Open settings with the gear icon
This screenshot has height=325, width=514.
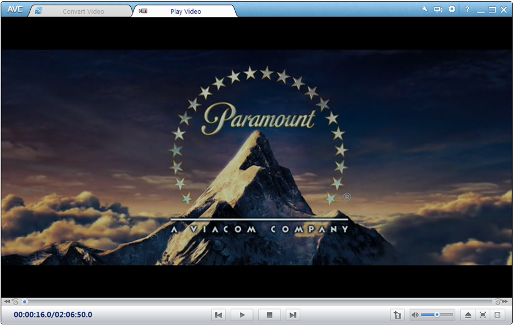click(452, 9)
